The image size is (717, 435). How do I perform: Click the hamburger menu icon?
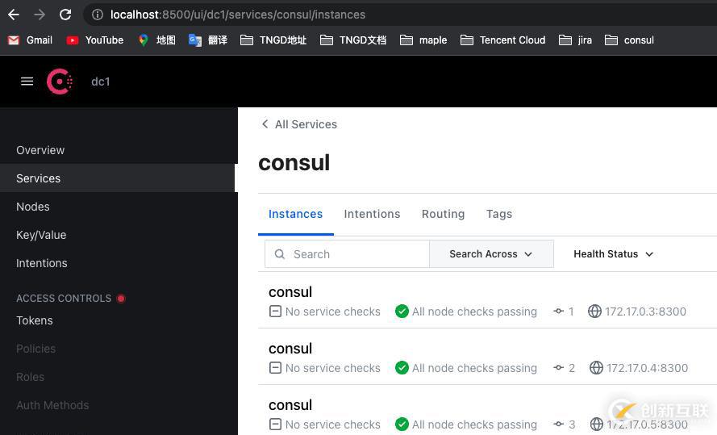point(27,82)
